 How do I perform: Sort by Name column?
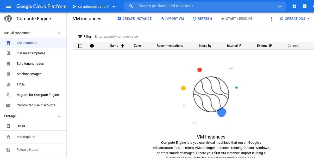tap(114, 46)
